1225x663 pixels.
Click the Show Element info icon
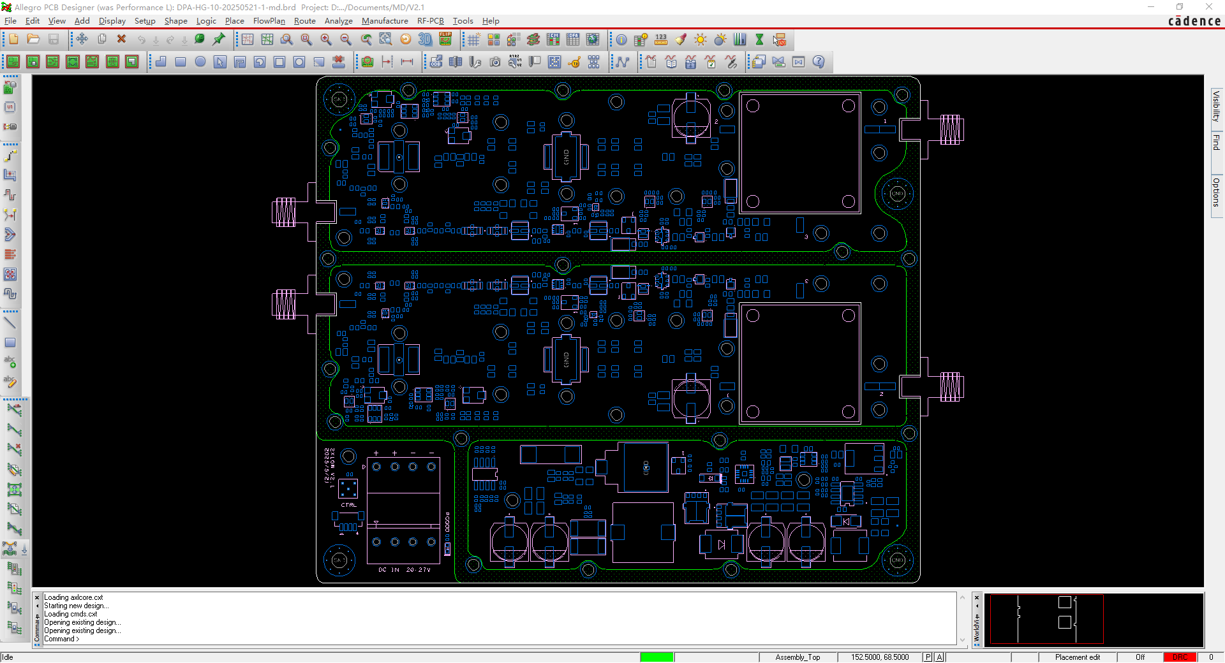coord(621,40)
